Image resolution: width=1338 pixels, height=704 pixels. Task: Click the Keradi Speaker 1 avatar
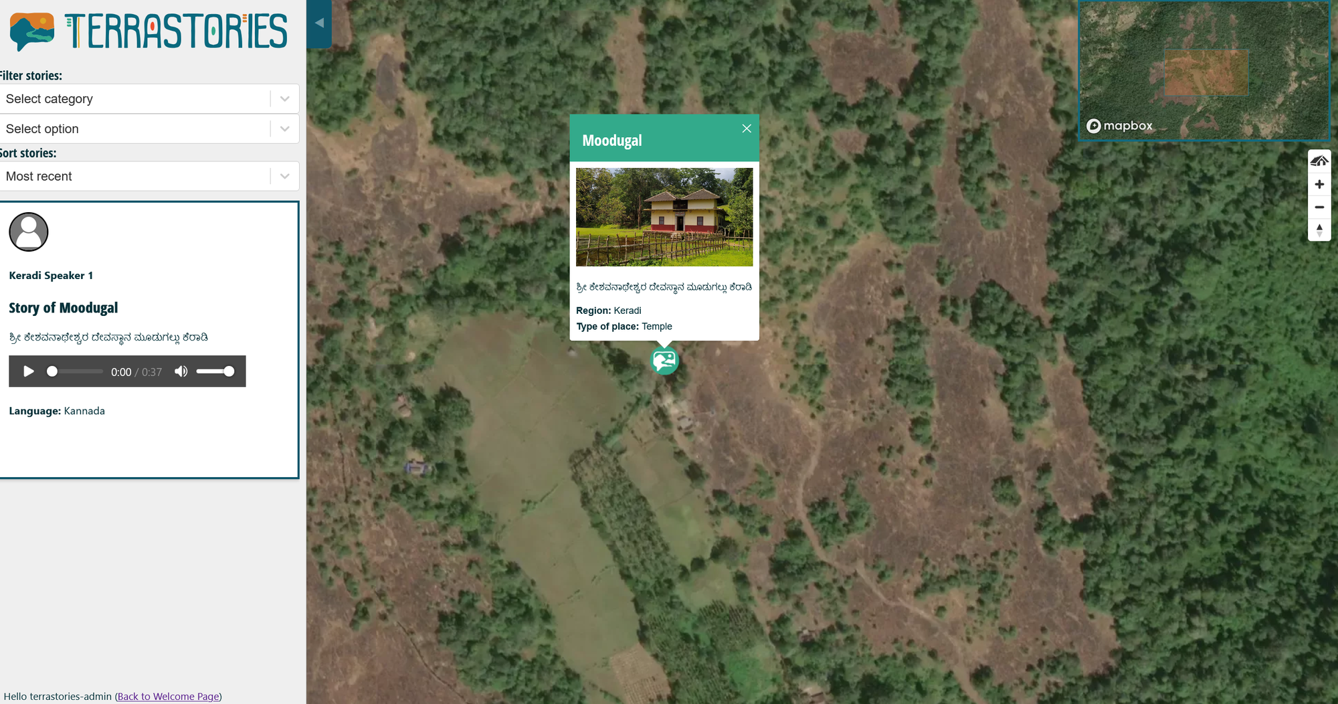coord(29,232)
